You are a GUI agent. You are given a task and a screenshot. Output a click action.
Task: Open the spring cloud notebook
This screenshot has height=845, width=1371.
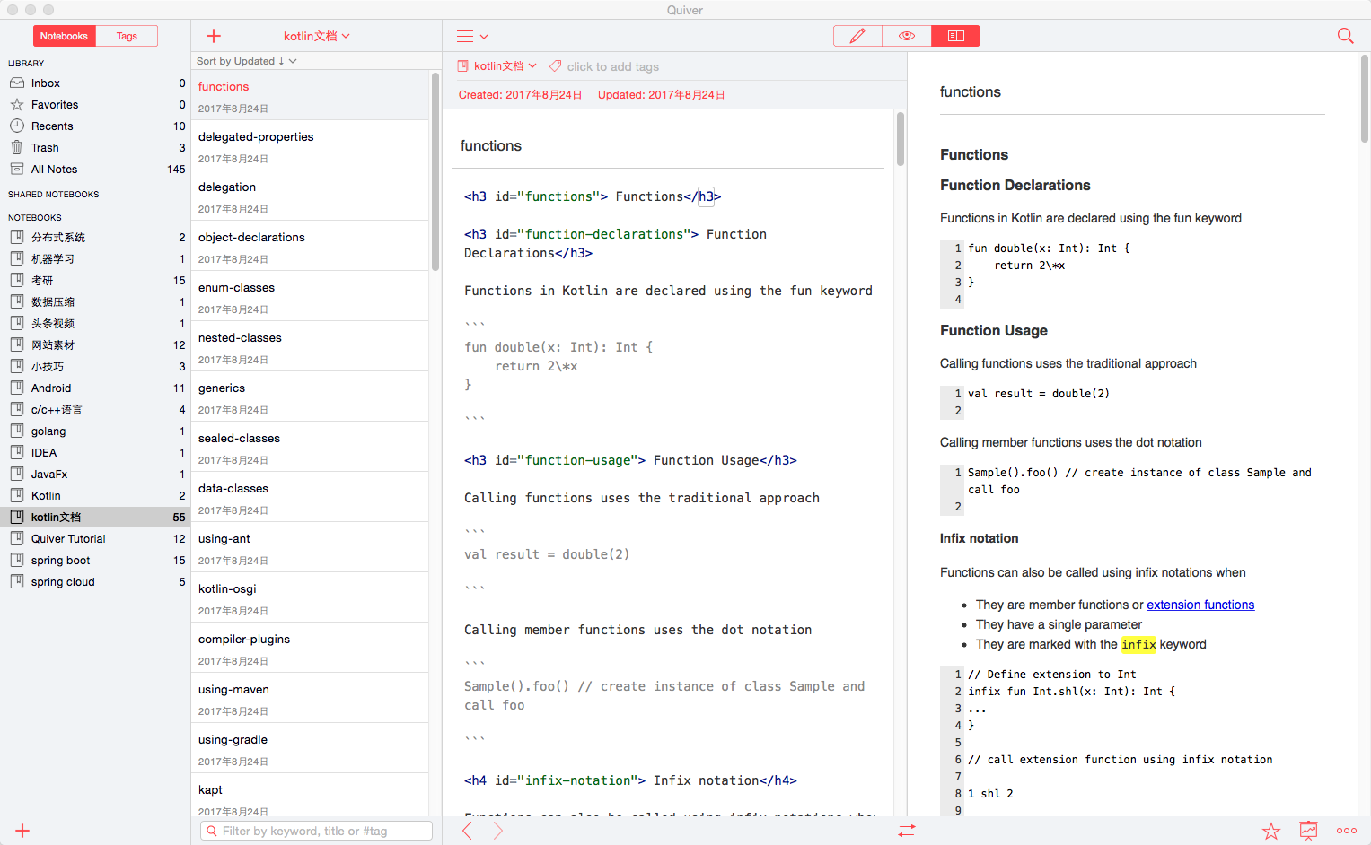pos(95,582)
